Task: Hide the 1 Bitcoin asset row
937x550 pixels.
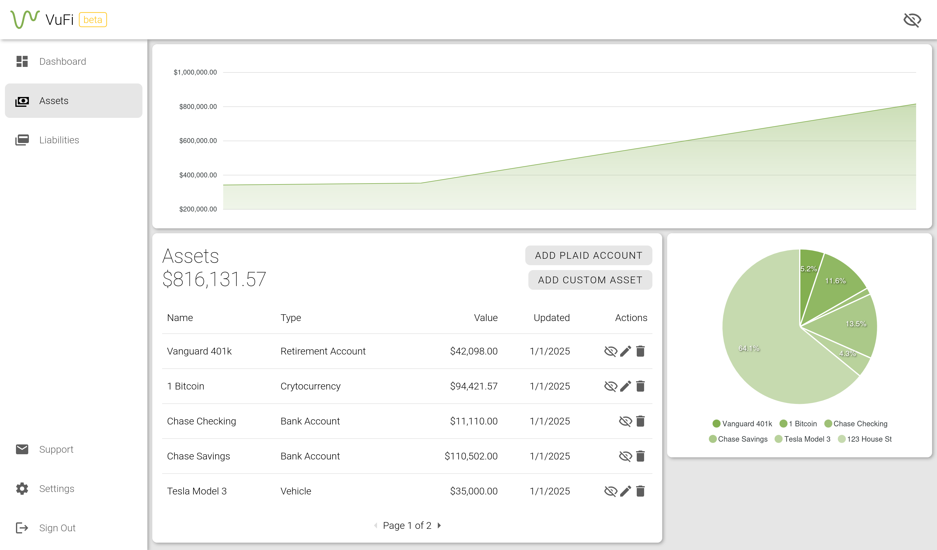Action: coord(611,386)
